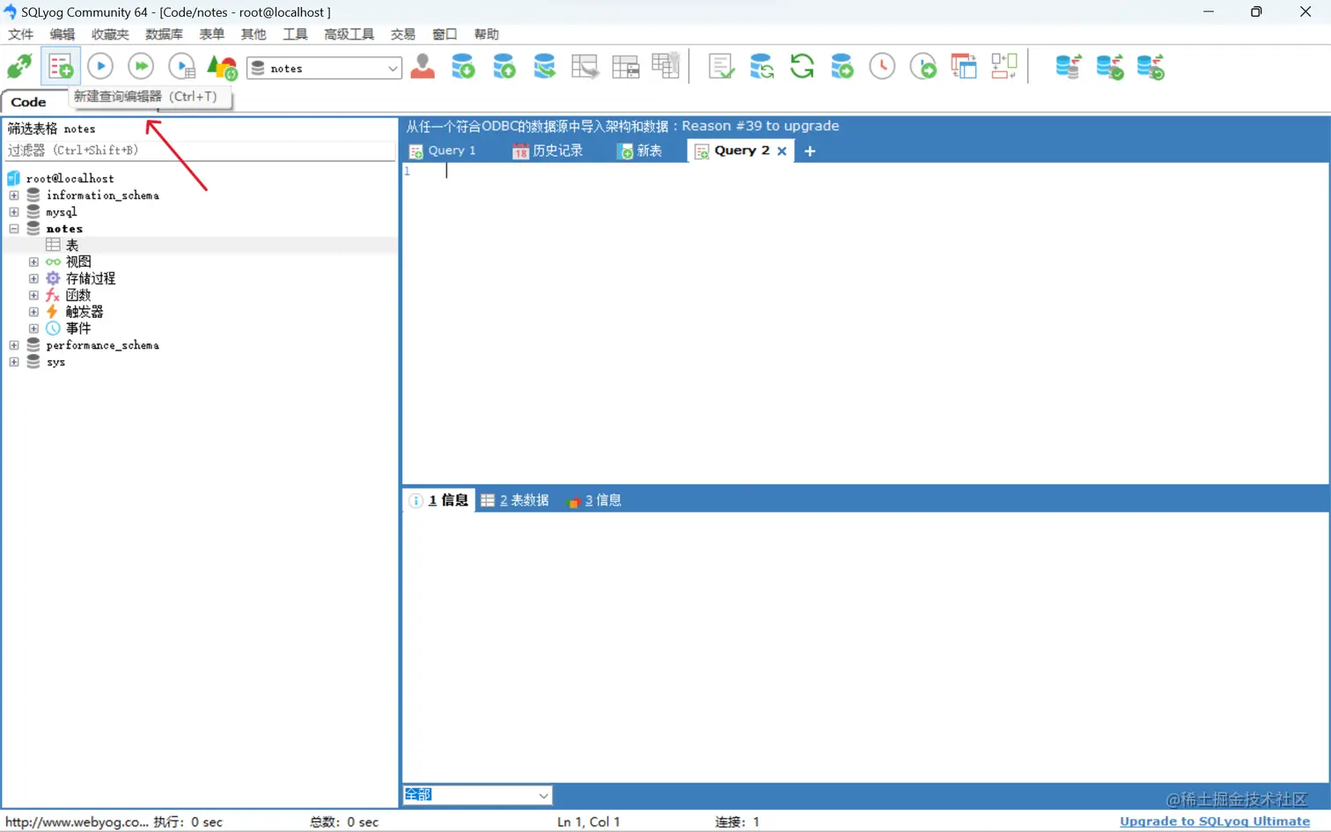Screen dimensions: 1331x832
Task: Expand the 存储过程 folder
Action: pyautogui.click(x=33, y=278)
